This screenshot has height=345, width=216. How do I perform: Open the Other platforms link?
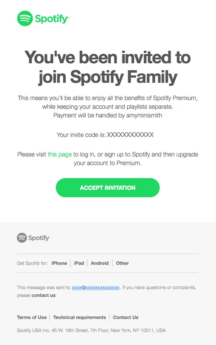(x=123, y=263)
